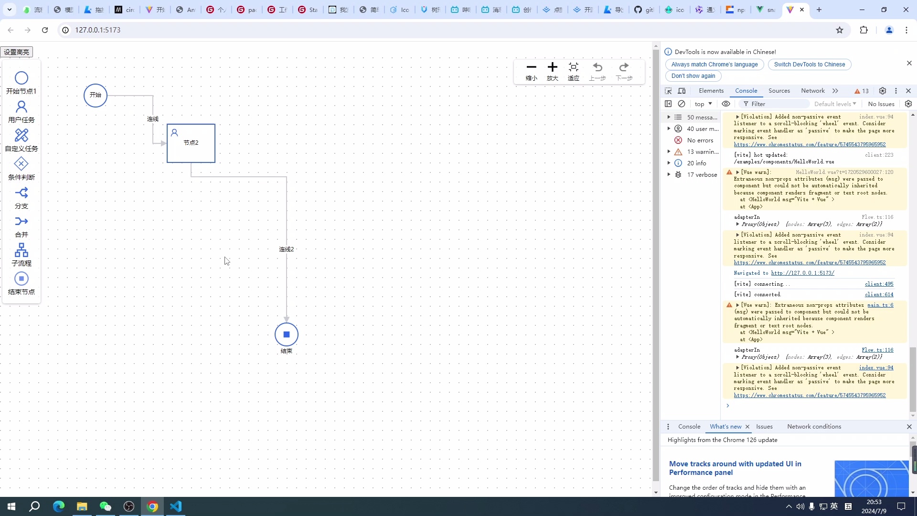Image resolution: width=917 pixels, height=516 pixels.
Task: Toggle DevTools device toolbar icon
Action: tap(682, 91)
